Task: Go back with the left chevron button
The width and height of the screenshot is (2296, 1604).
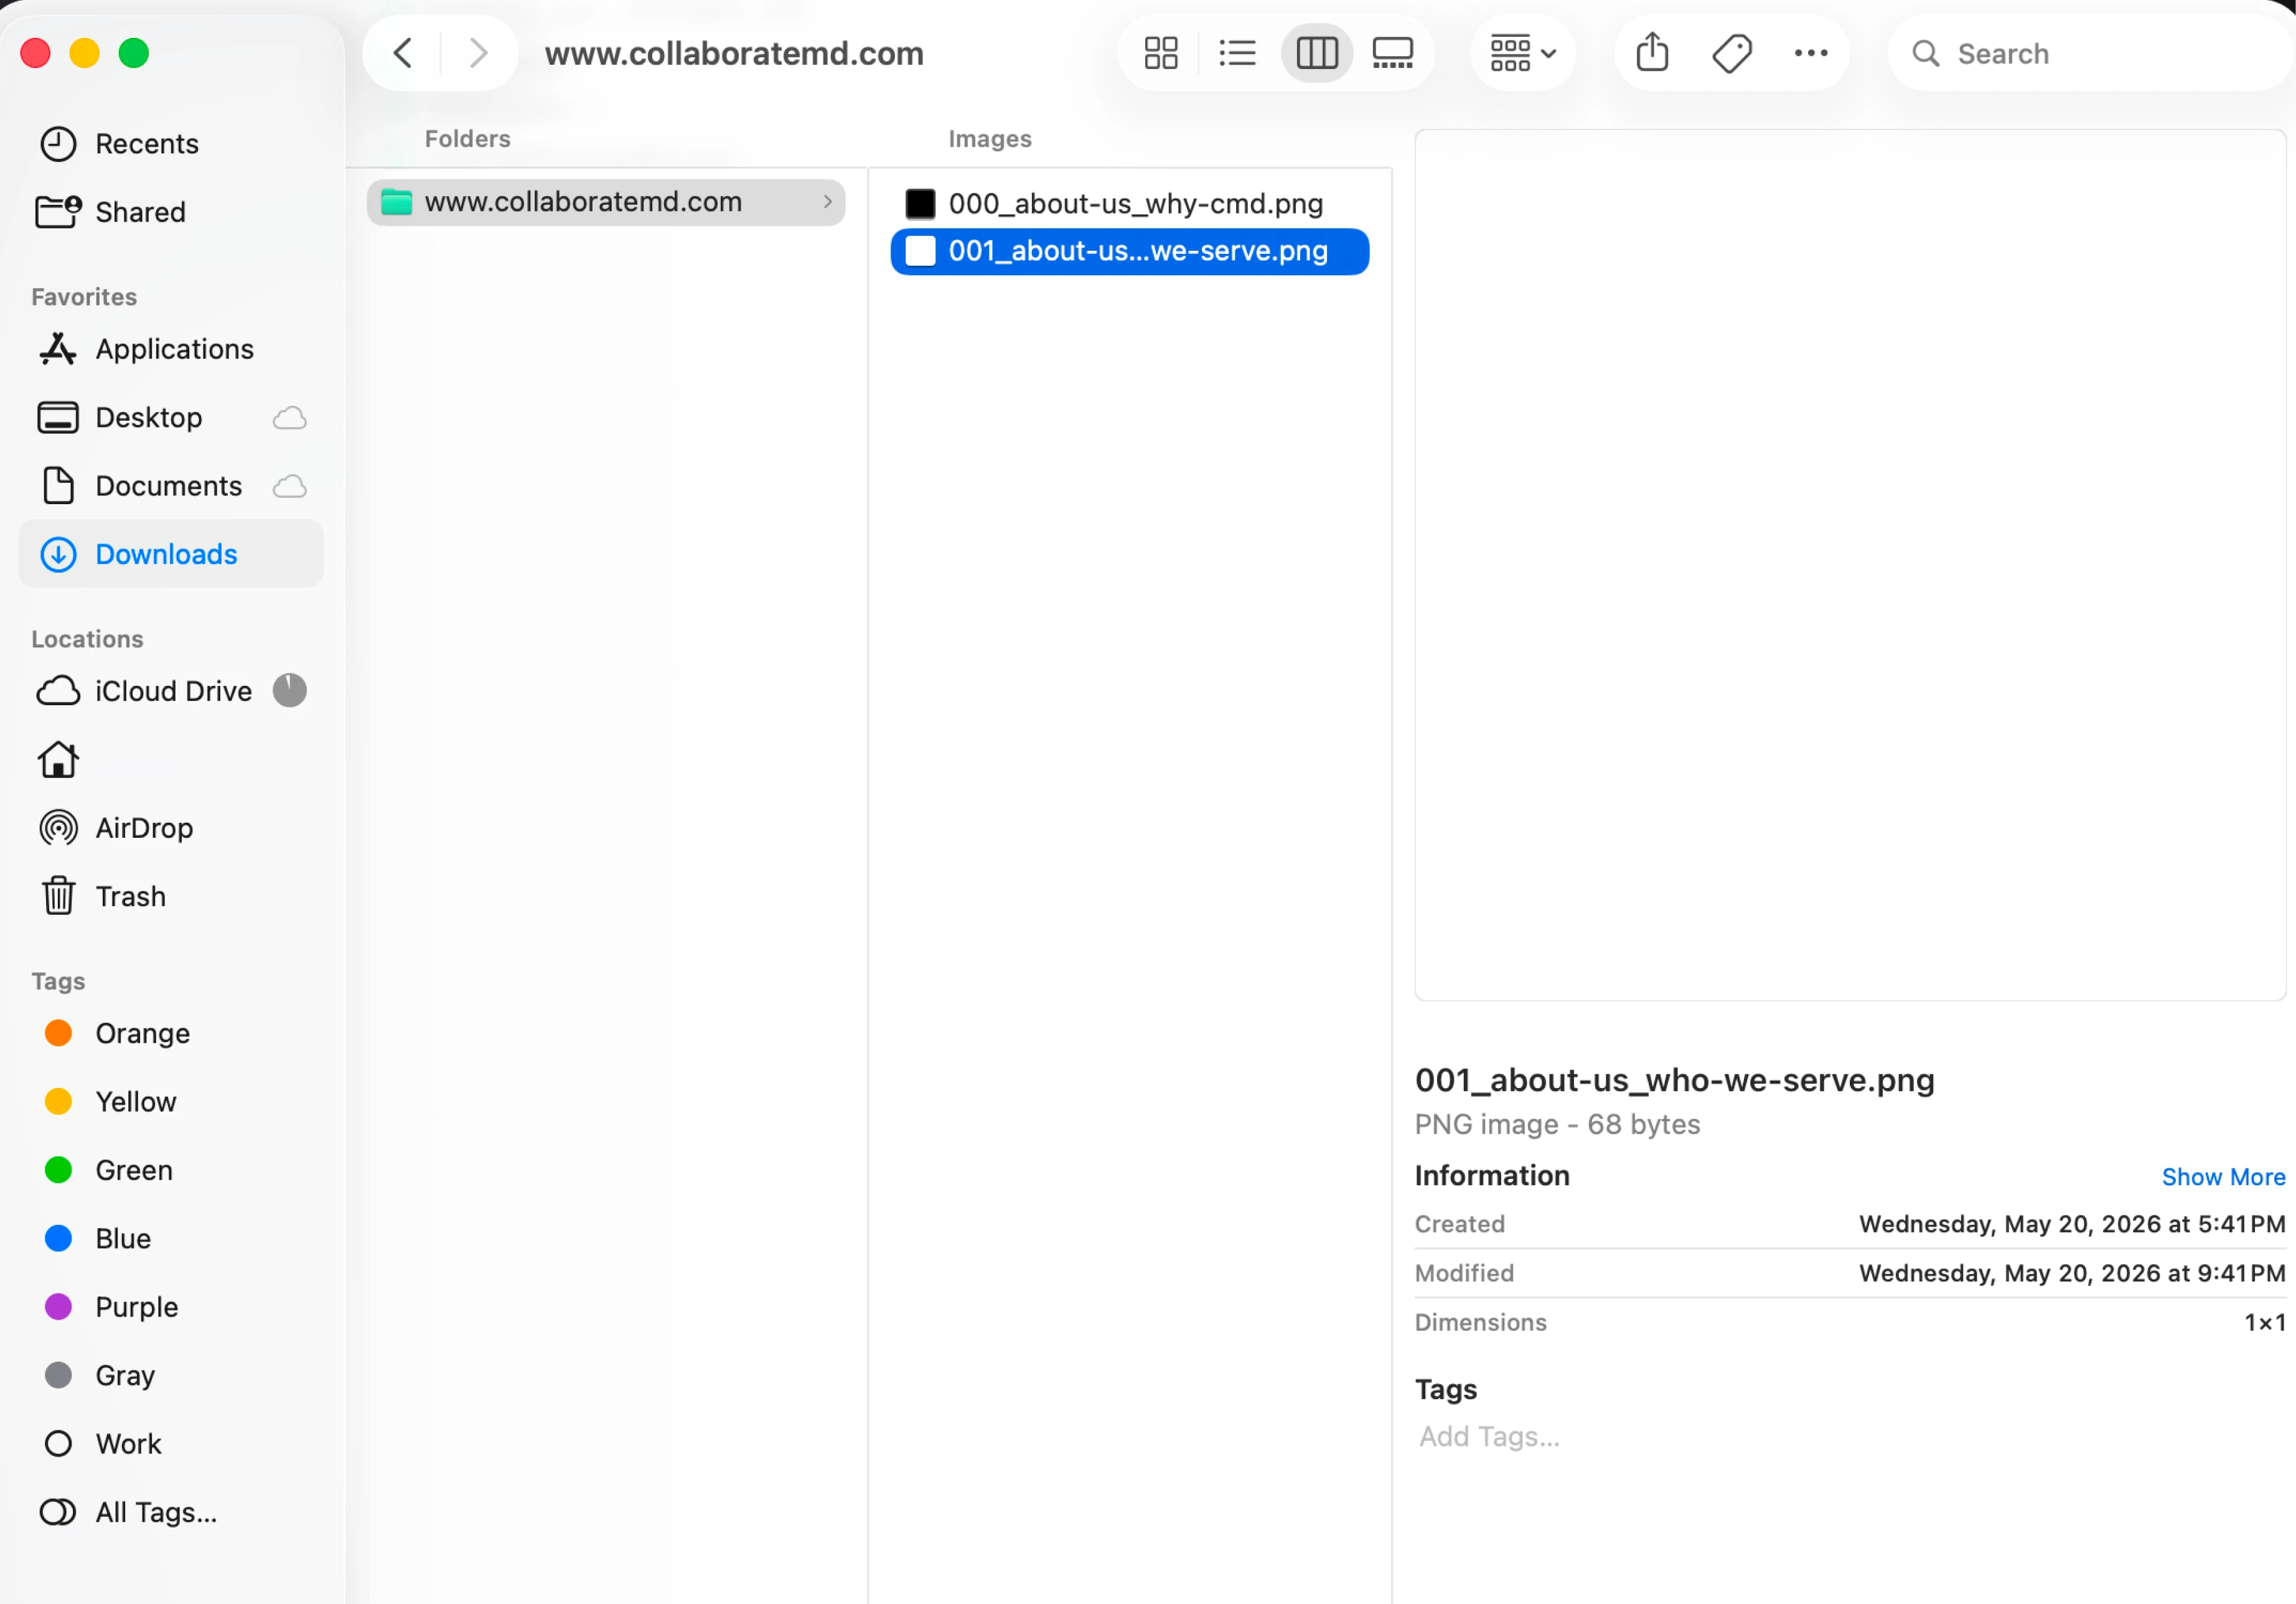Action: pos(403,53)
